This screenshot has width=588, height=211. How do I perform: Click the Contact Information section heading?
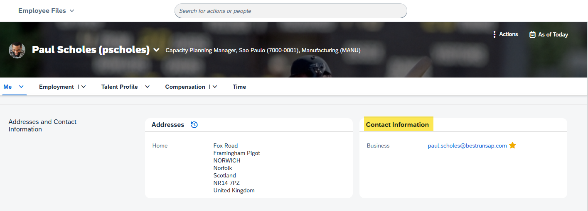[397, 124]
